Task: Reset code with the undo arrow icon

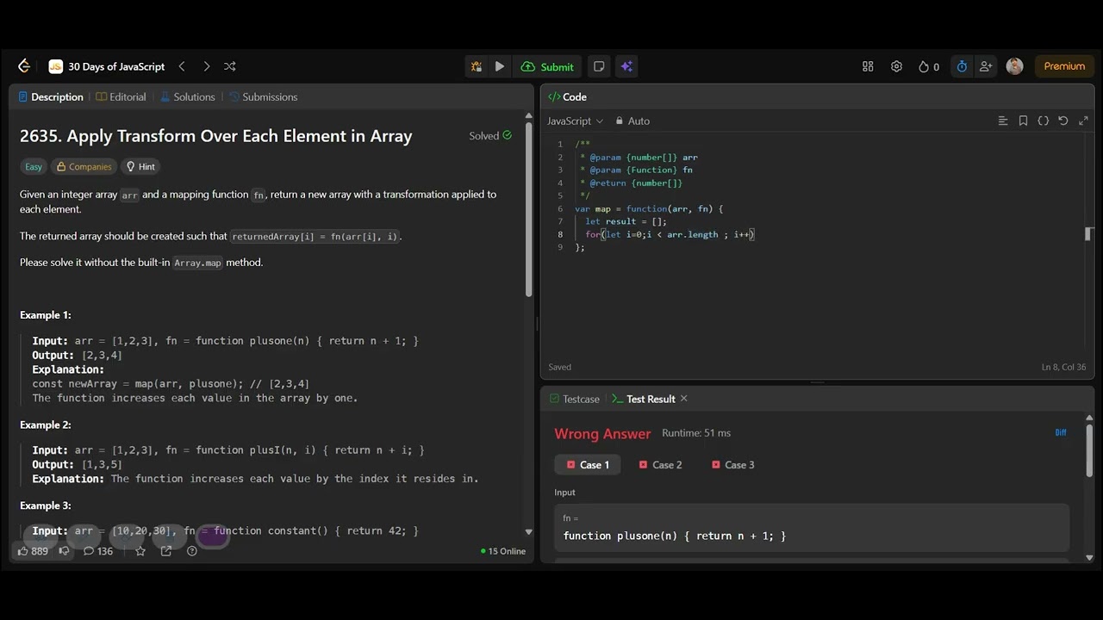Action: pos(1062,121)
